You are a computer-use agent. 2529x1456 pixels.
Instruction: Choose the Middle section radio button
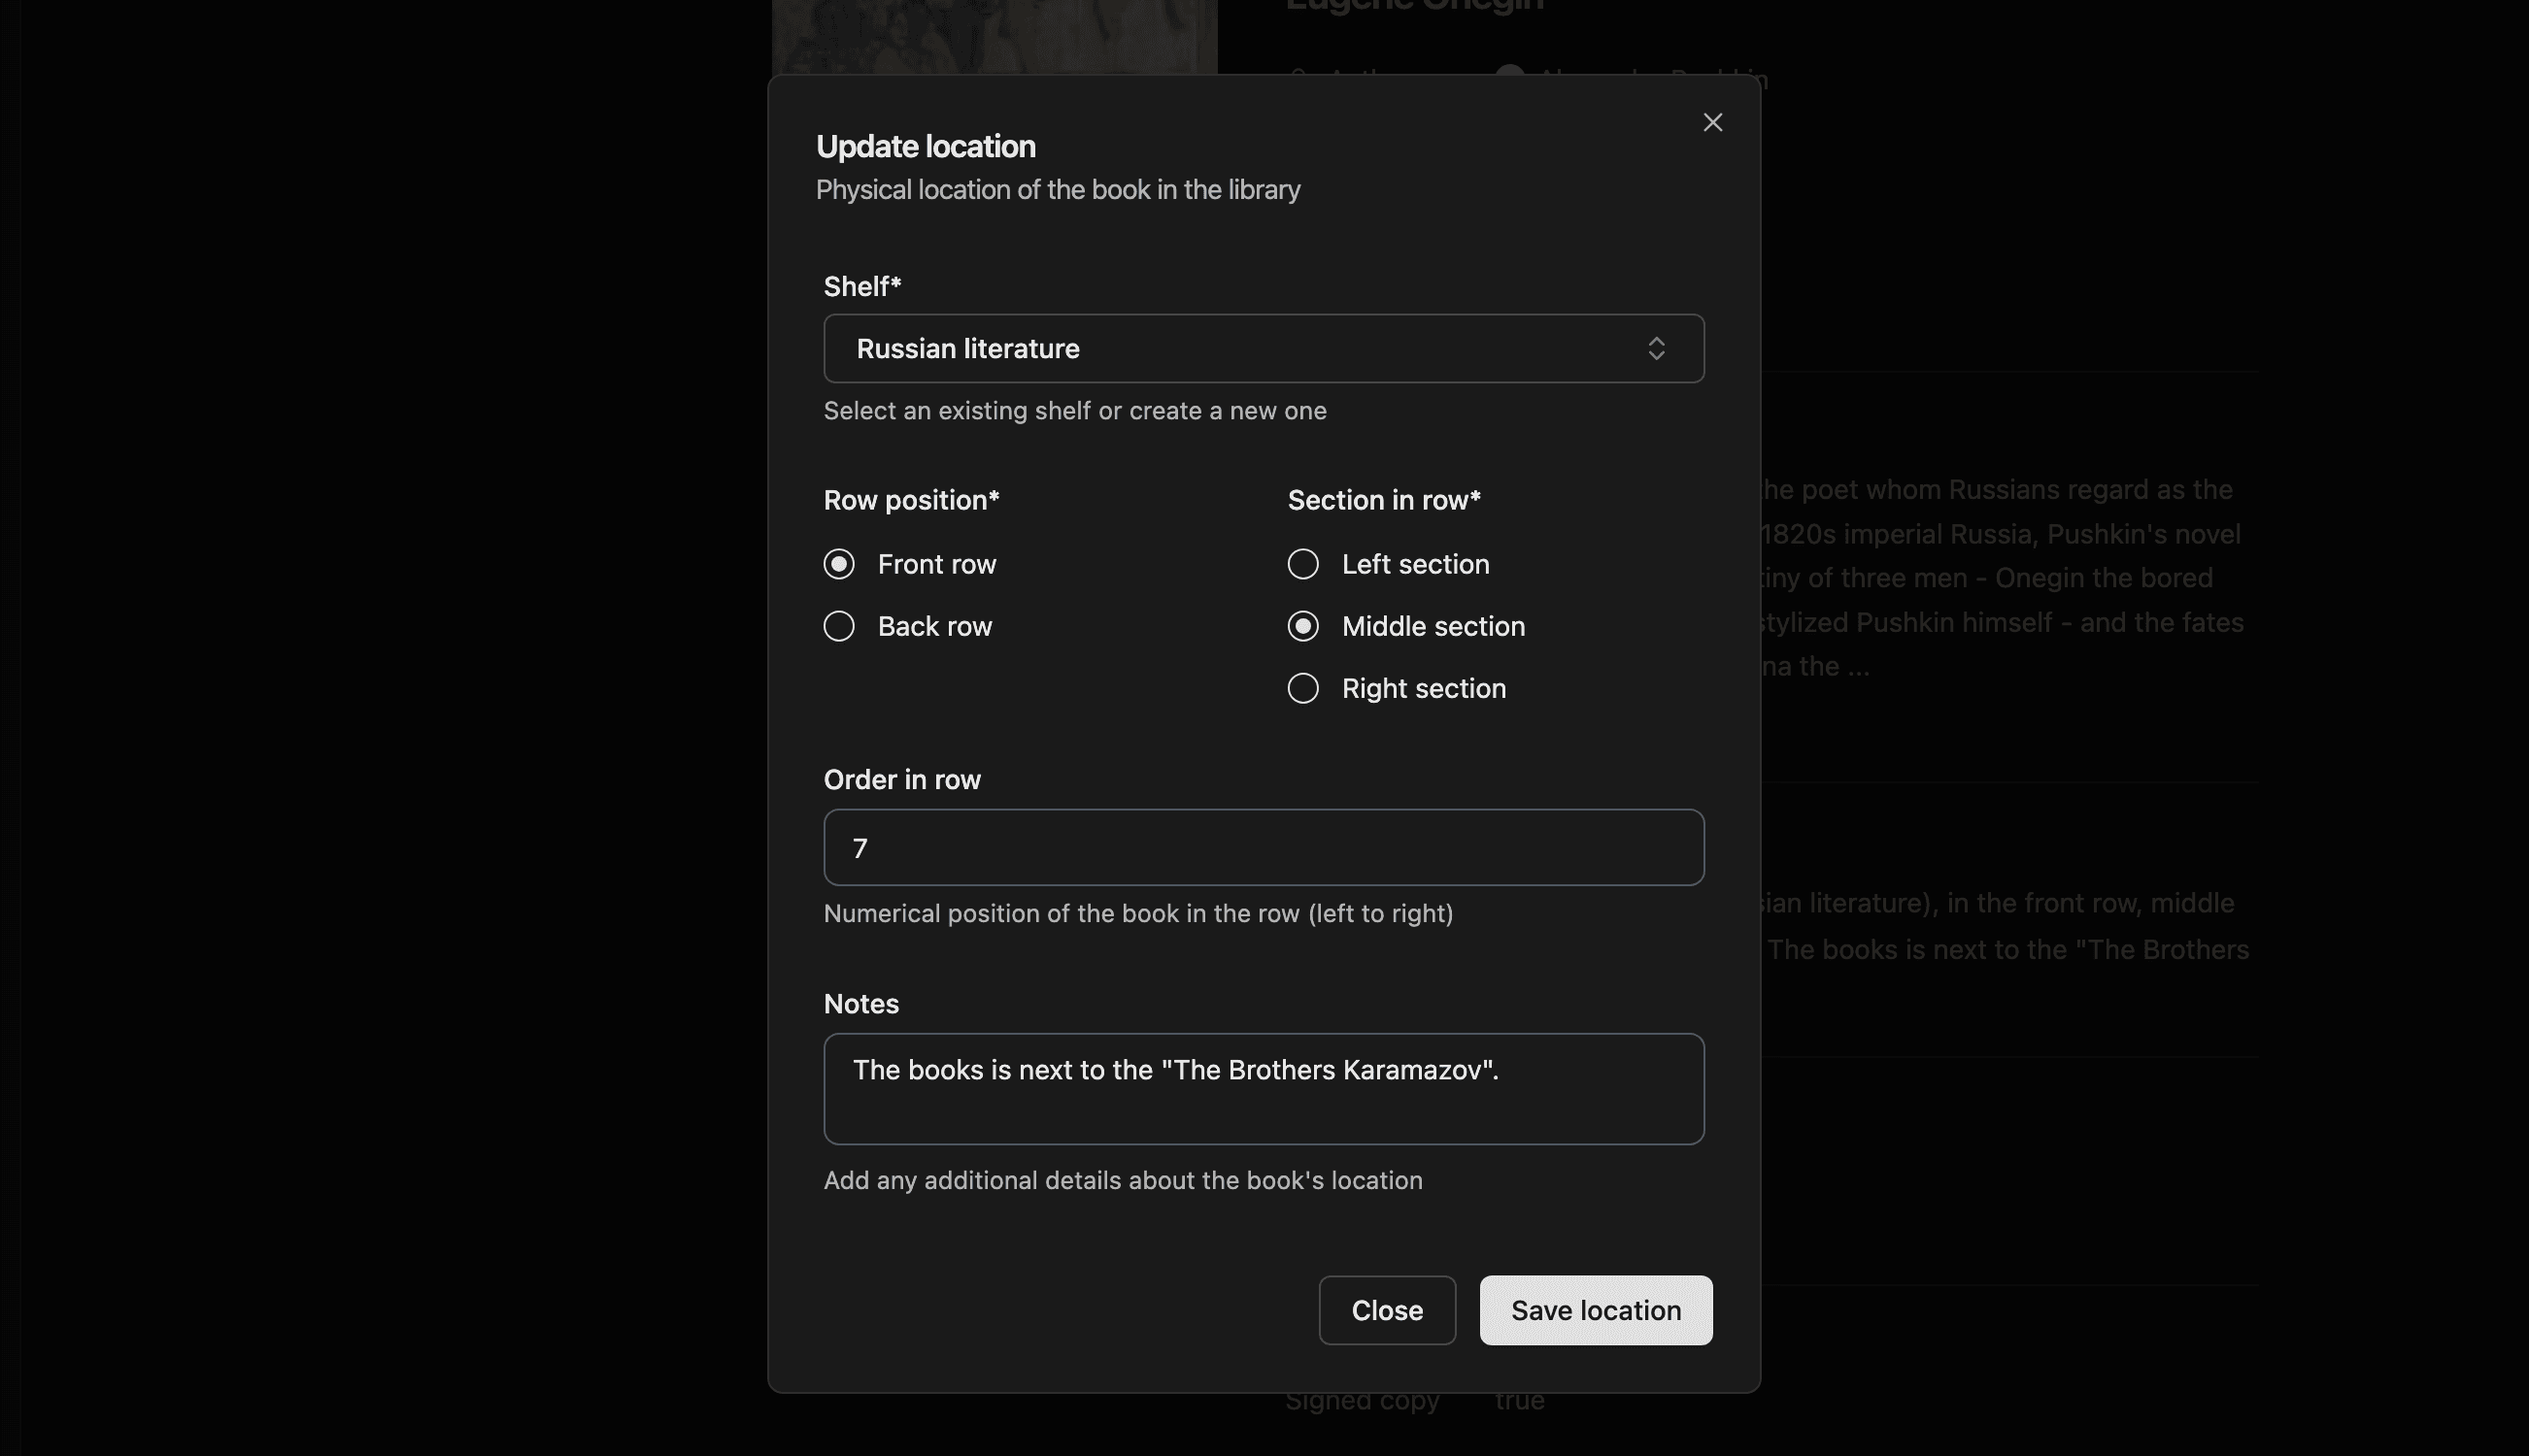(1302, 625)
